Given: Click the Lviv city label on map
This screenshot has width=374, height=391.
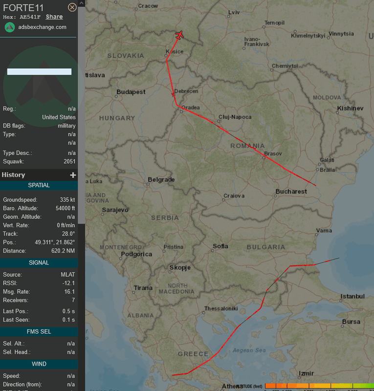Looking at the screenshot, I should (x=234, y=12).
